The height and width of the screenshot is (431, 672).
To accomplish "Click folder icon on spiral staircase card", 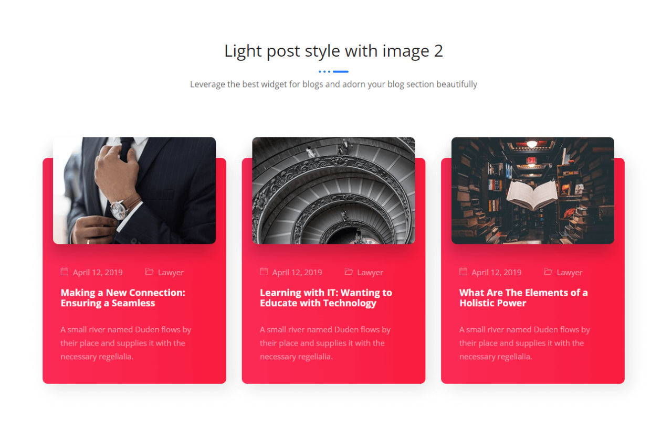I will point(349,272).
